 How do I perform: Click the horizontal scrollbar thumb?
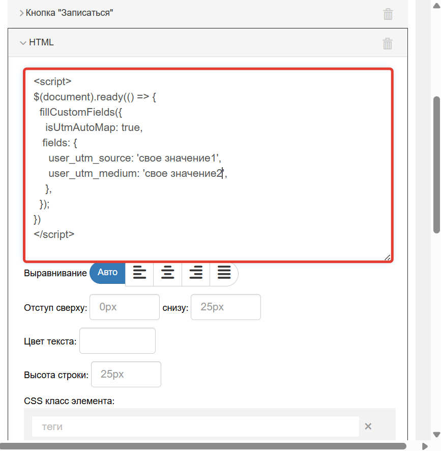coord(203,446)
